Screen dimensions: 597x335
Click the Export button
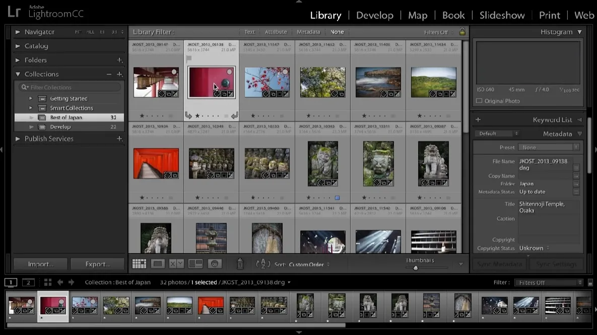click(97, 264)
